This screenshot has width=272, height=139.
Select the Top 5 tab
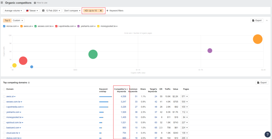(x=7, y=20)
